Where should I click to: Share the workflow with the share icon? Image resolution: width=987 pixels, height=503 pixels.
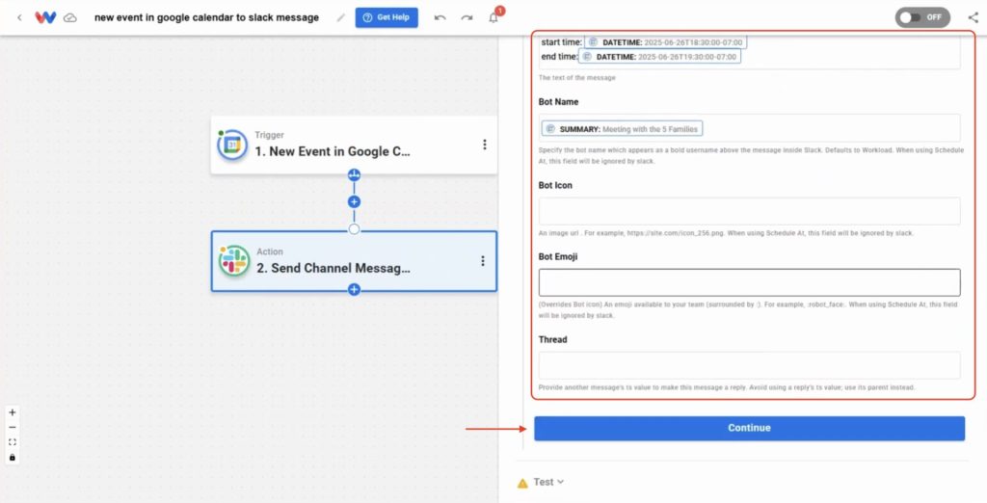(974, 17)
